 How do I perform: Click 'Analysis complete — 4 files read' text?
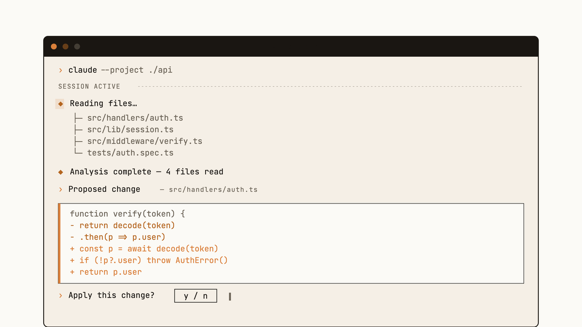point(146,171)
